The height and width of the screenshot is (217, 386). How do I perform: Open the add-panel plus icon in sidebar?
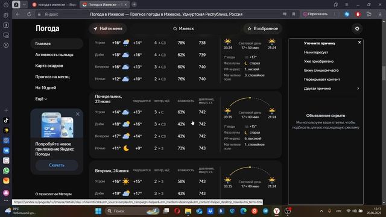[6, 110]
